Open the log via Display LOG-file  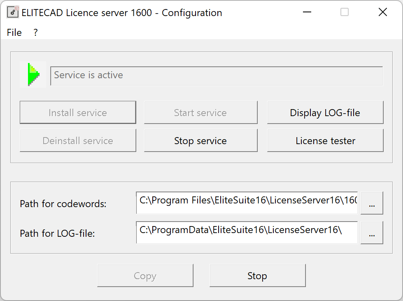[325, 113]
